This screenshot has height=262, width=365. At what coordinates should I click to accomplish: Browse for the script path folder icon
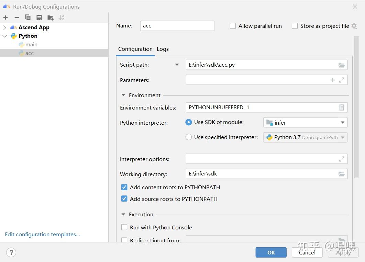tap(341, 65)
